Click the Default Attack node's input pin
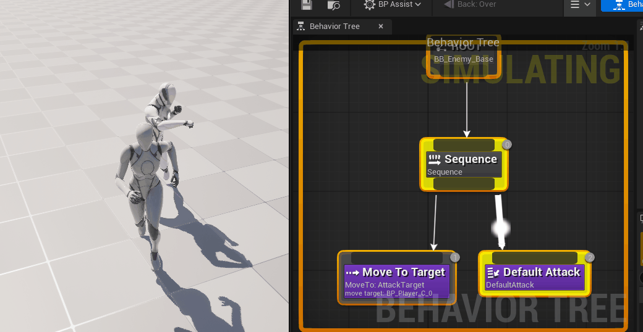Image resolution: width=643 pixels, height=332 pixels. (x=535, y=257)
